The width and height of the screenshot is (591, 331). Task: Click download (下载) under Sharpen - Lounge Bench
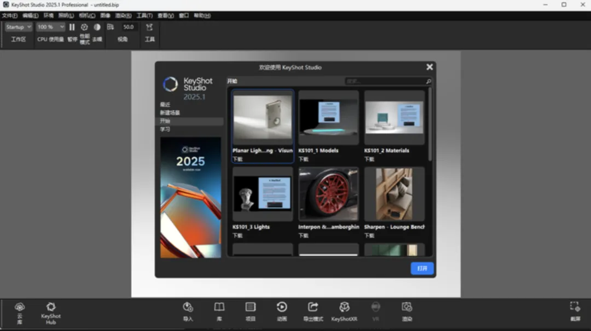click(369, 235)
